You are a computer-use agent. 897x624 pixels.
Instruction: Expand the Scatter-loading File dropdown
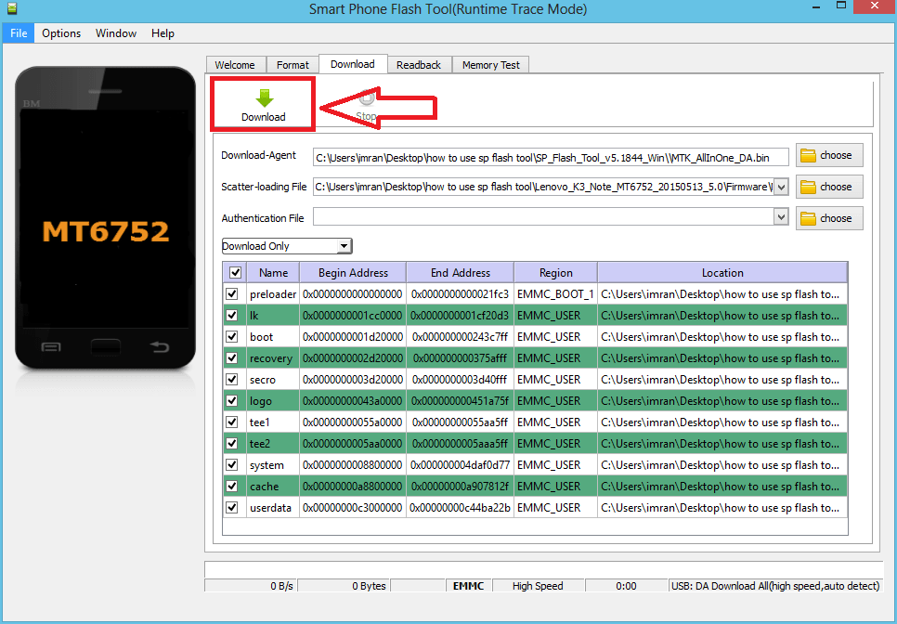pyautogui.click(x=782, y=187)
